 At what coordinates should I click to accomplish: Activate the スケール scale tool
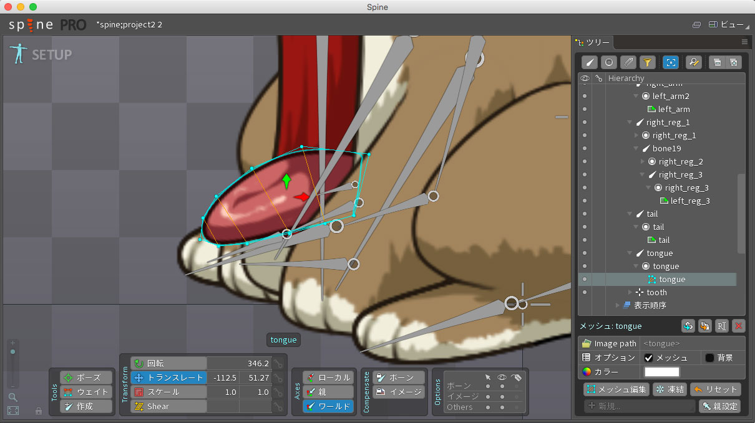(168, 392)
